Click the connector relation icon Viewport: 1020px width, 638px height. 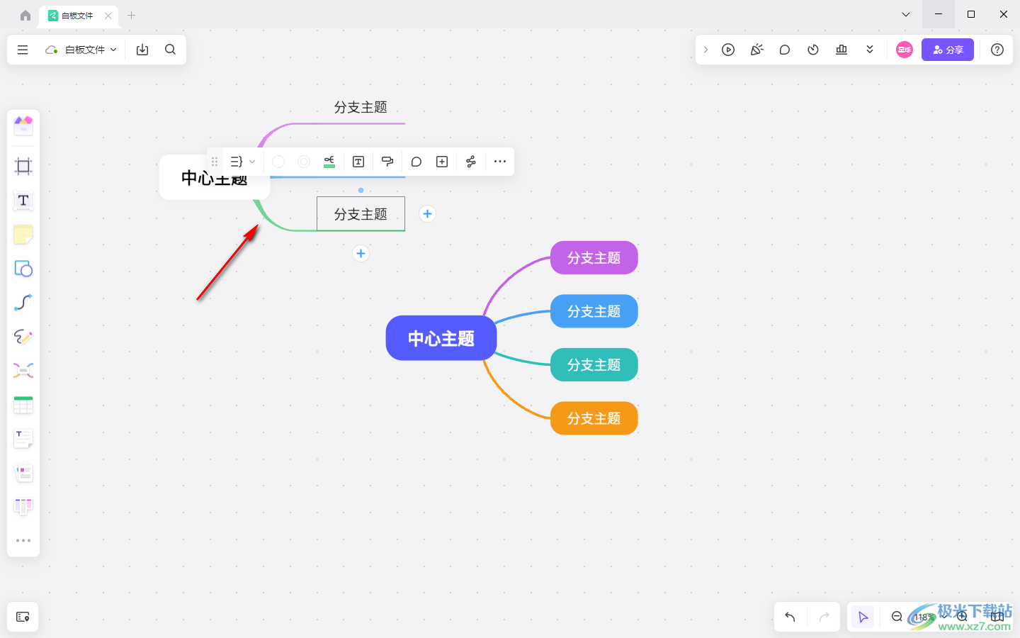click(x=471, y=162)
